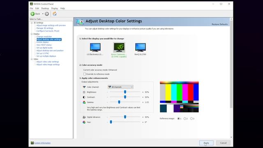Click the Gamma color wheel icon

click(84, 102)
